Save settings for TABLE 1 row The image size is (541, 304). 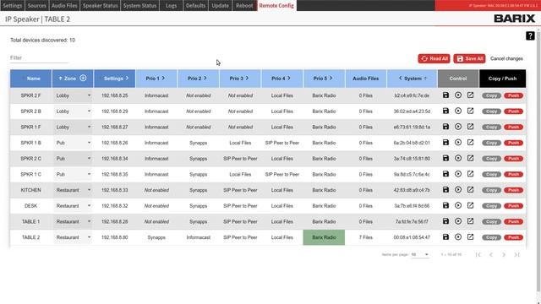[x=445, y=221]
